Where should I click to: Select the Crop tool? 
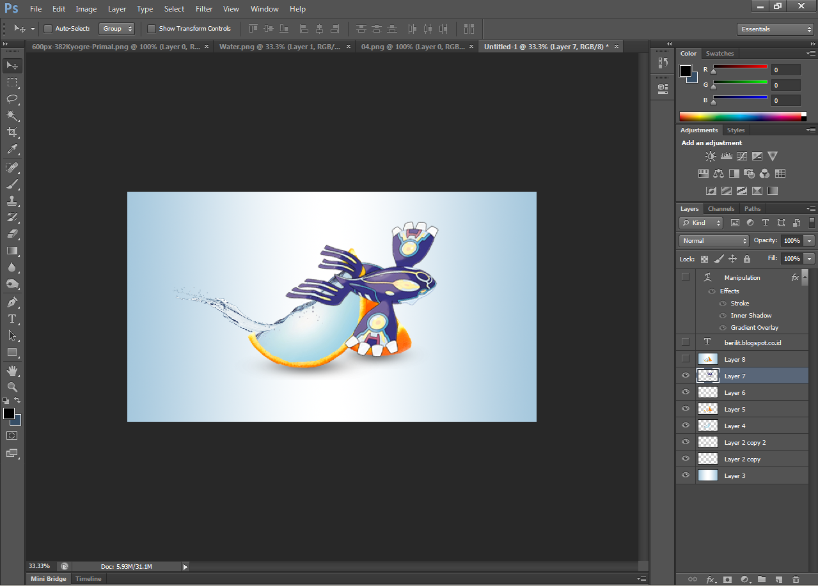coord(12,132)
